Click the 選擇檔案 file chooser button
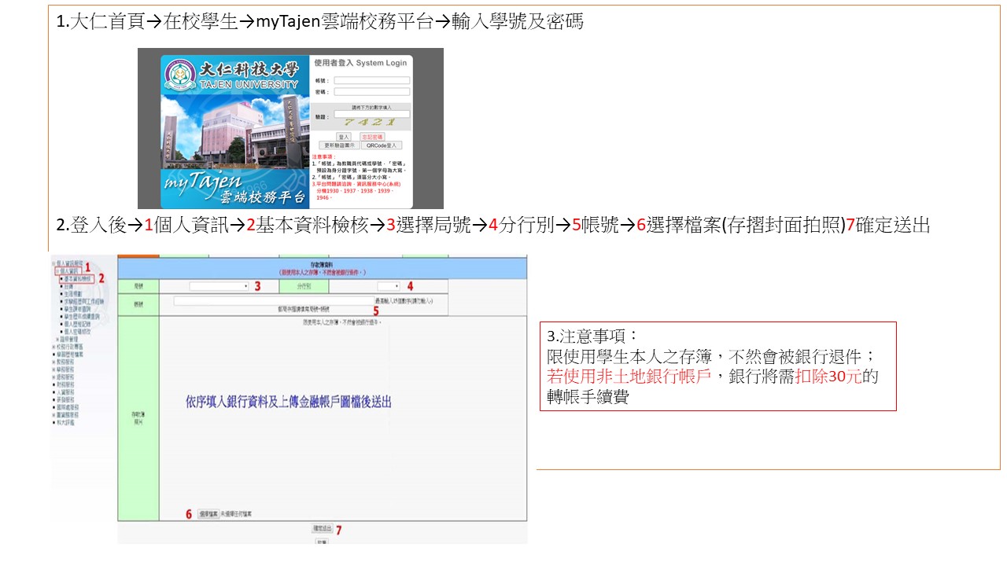This screenshot has width=1007, height=566. tap(208, 514)
